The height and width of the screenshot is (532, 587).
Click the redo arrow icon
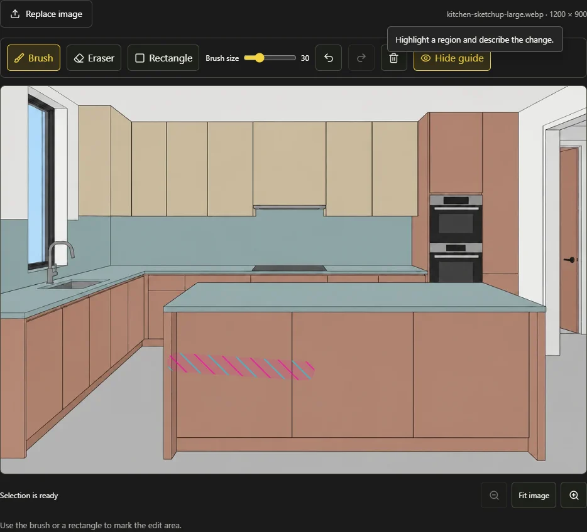[x=361, y=58]
